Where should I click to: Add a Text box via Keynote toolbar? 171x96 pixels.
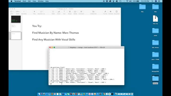click(x=64, y=12)
